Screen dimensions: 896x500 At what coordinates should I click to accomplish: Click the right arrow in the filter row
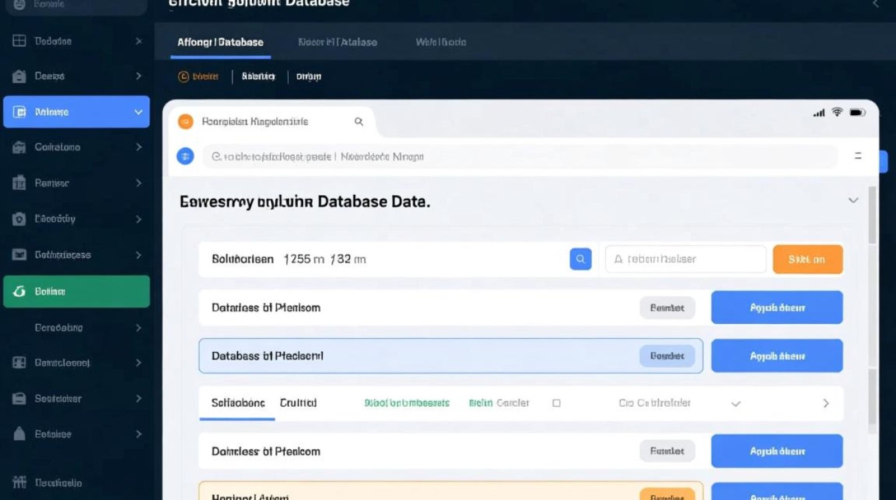pyautogui.click(x=826, y=403)
